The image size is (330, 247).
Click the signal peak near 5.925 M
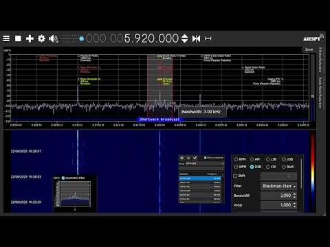pos(200,99)
